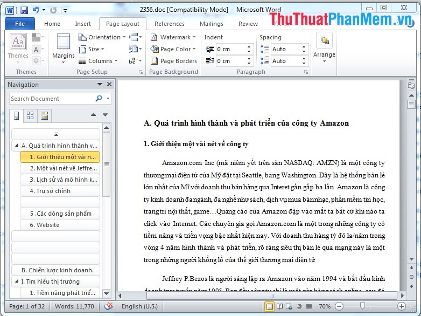
Task: Decrease right indent with down arrow
Action: (249, 63)
